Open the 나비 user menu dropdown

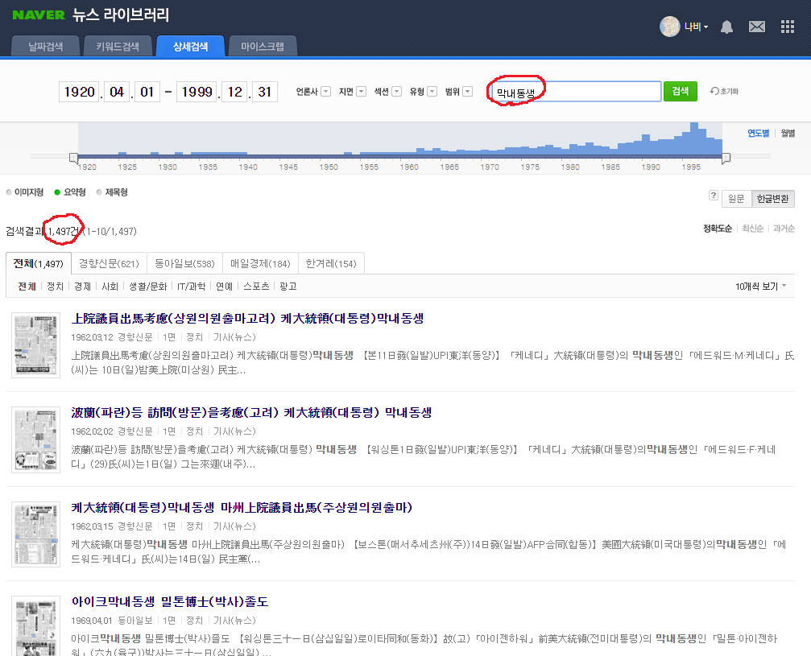(x=696, y=27)
